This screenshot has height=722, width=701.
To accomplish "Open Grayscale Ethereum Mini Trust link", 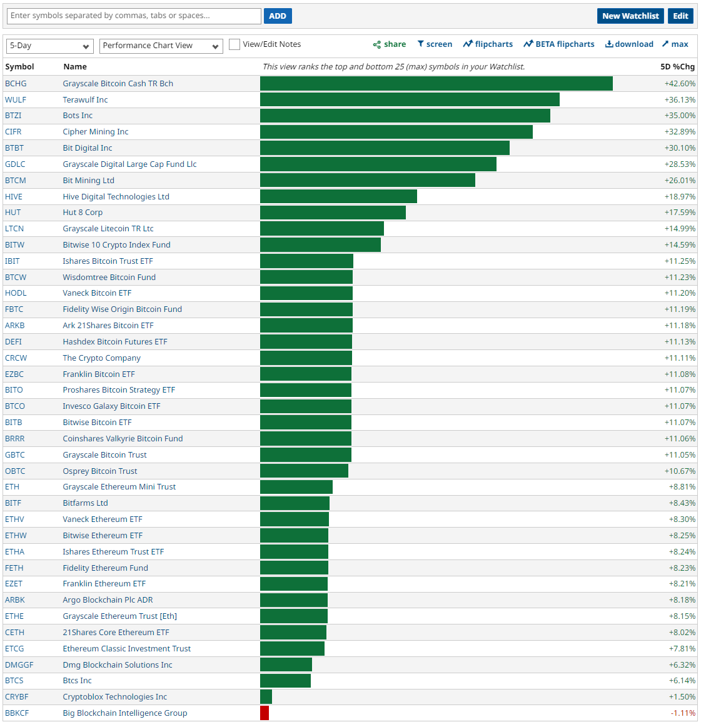I will (119, 487).
